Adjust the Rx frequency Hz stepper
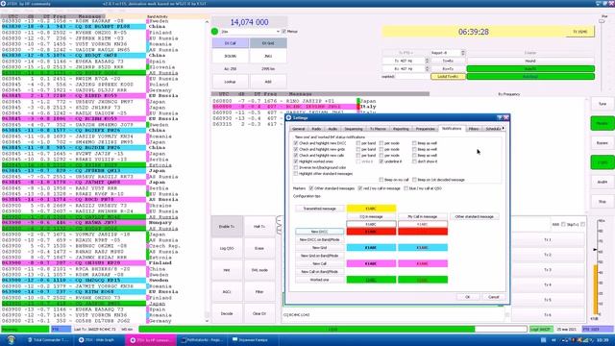 point(427,68)
